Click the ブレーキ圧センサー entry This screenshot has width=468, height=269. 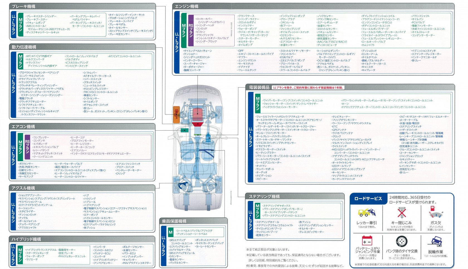[119, 34]
